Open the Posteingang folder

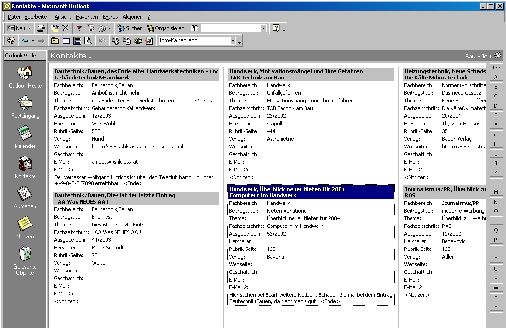coord(24,106)
